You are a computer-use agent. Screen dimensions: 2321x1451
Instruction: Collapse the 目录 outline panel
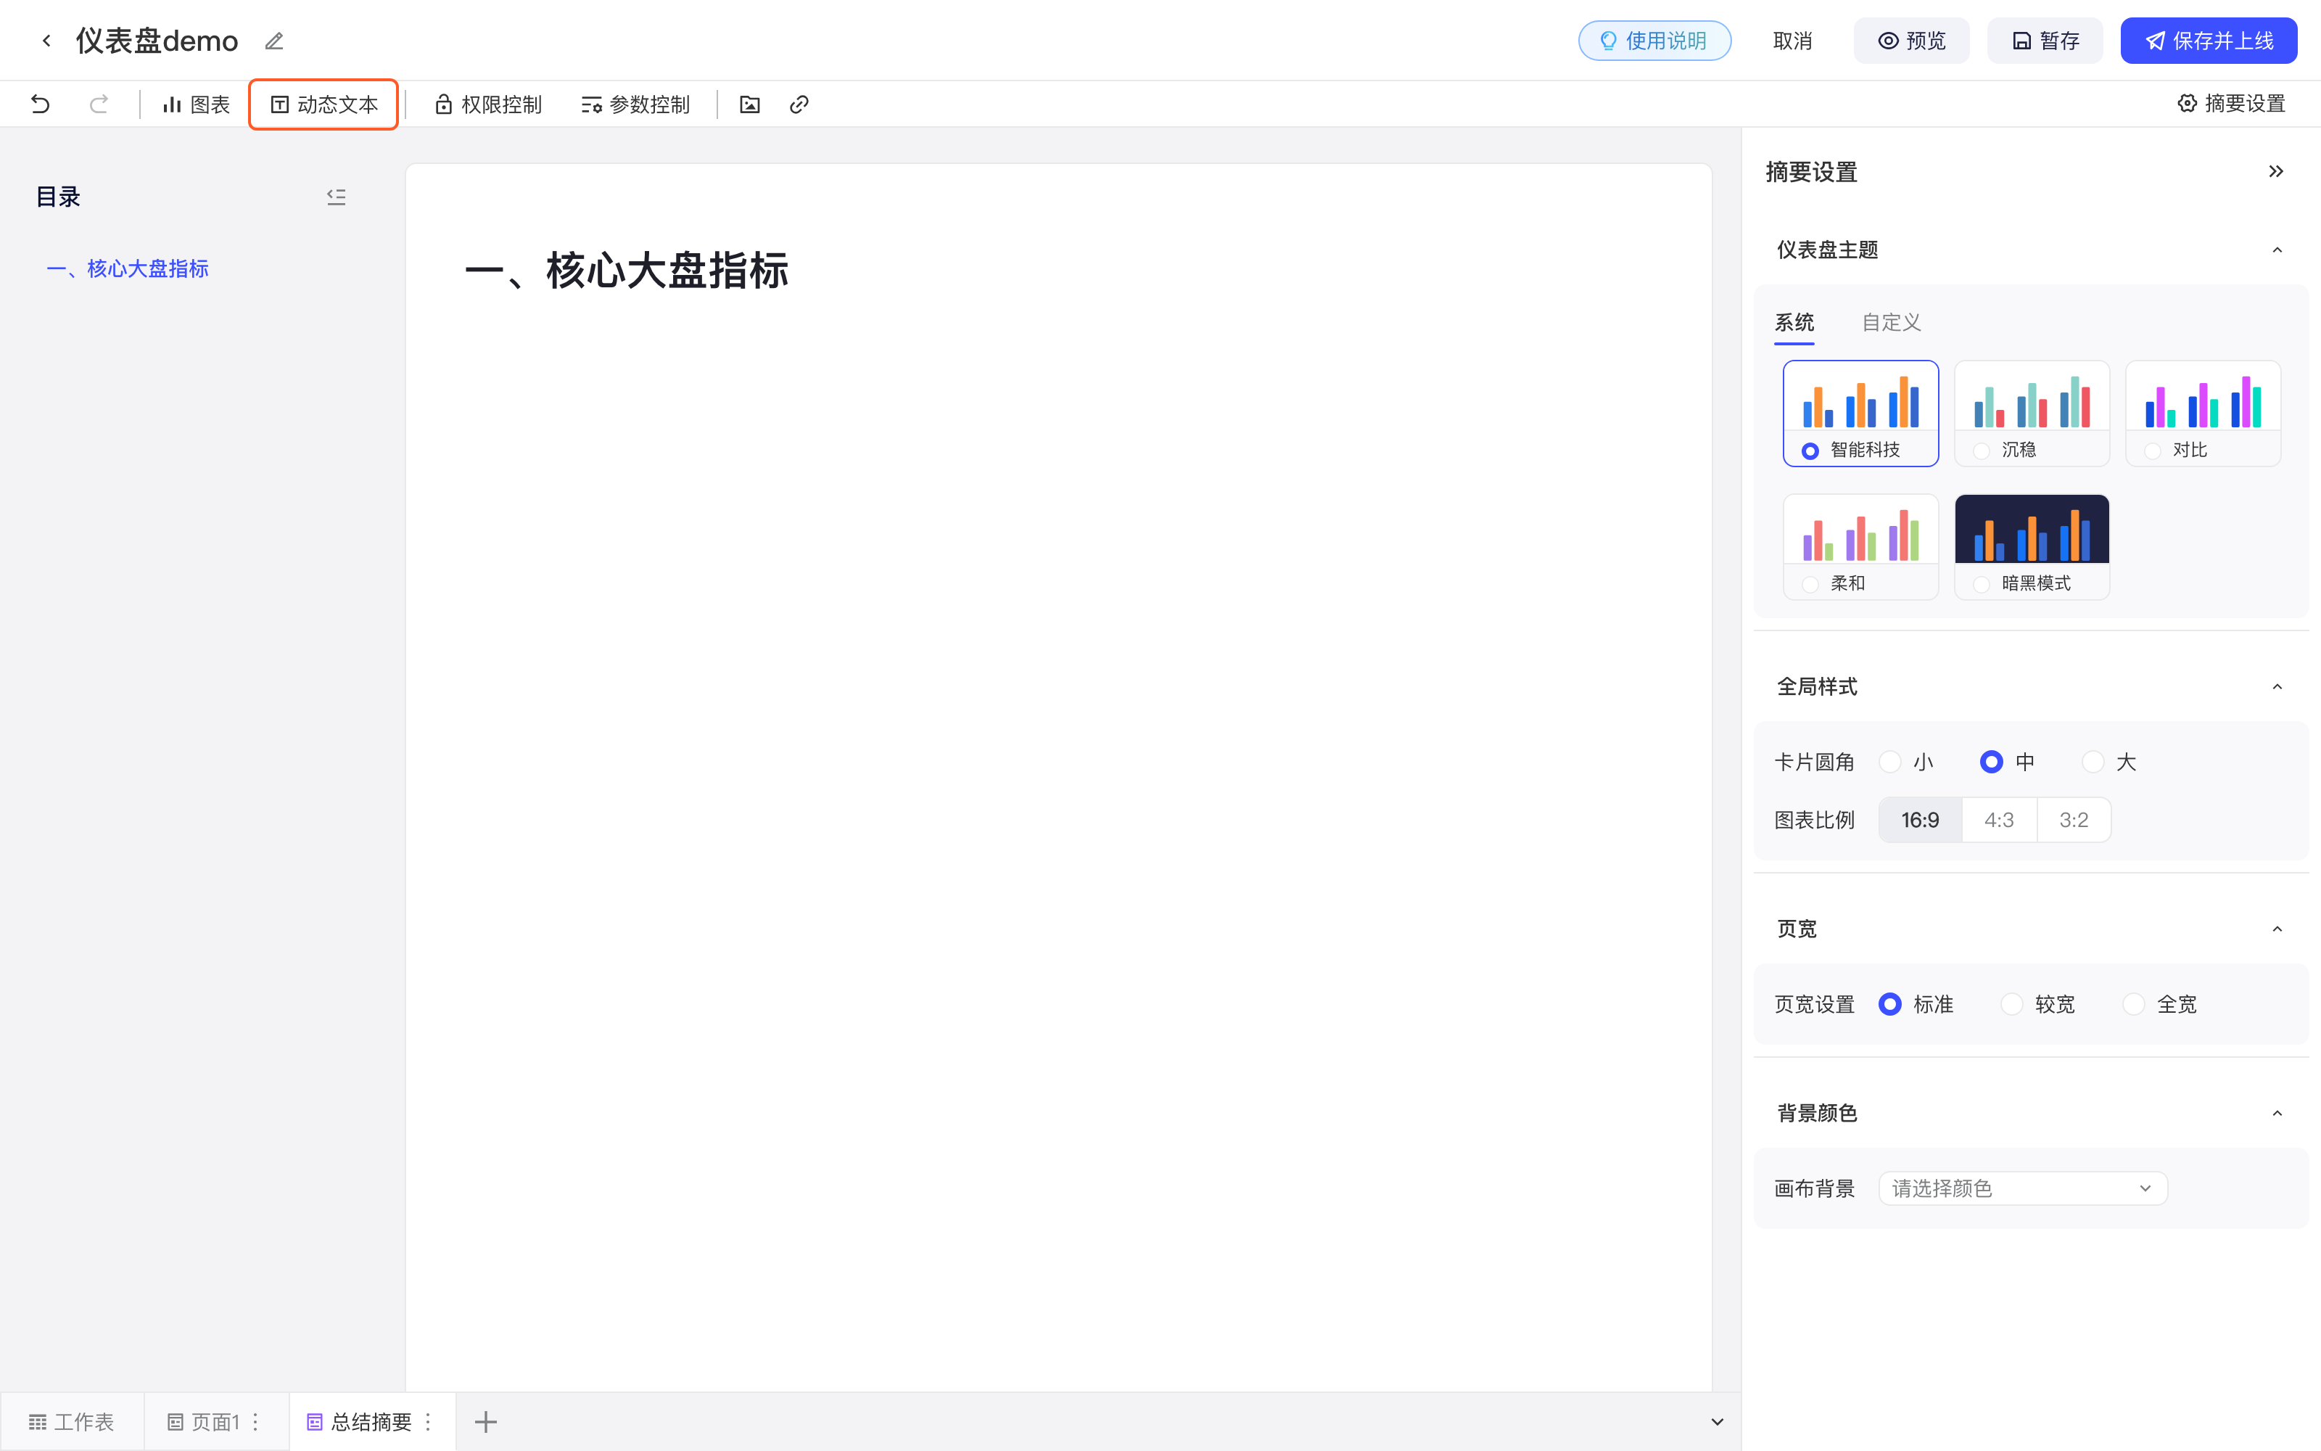336,197
